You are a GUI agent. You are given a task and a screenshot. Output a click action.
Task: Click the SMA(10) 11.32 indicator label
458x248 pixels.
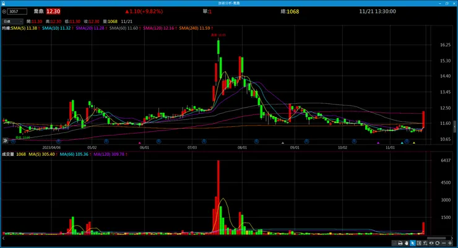click(58, 28)
